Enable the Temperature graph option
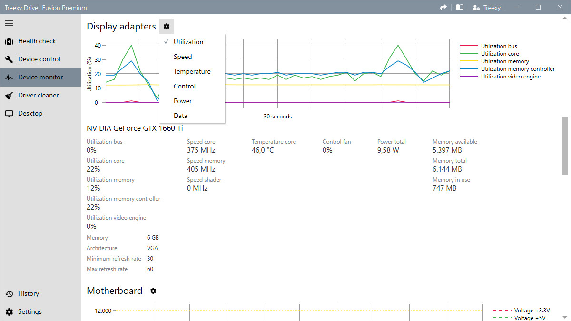The image size is (571, 321). click(192, 71)
